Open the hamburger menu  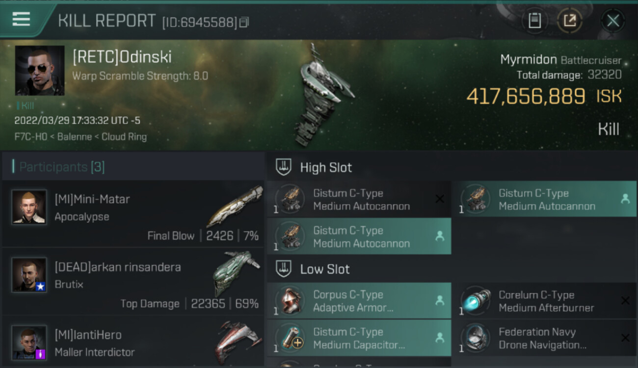(x=21, y=19)
